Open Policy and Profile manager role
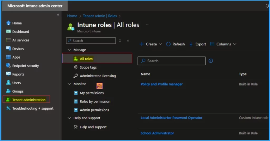Viewport: 270px width, 141px height. point(162,84)
